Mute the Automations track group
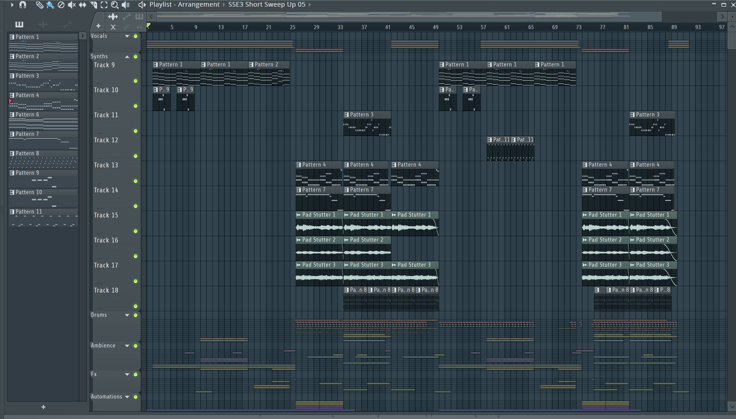The image size is (736, 419). point(135,397)
